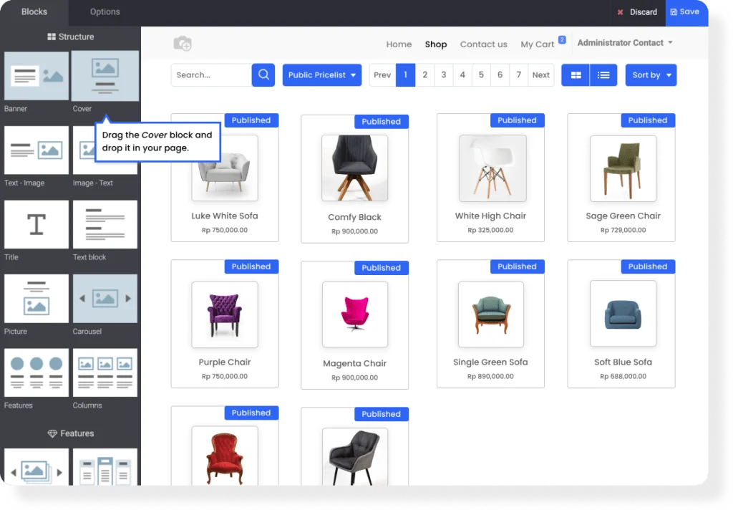This screenshot has width=733, height=510.
Task: Go to the Next page
Action: point(541,75)
